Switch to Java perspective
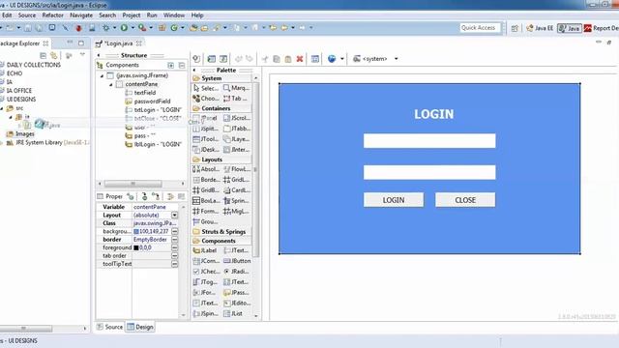The image size is (619, 348). (x=570, y=28)
